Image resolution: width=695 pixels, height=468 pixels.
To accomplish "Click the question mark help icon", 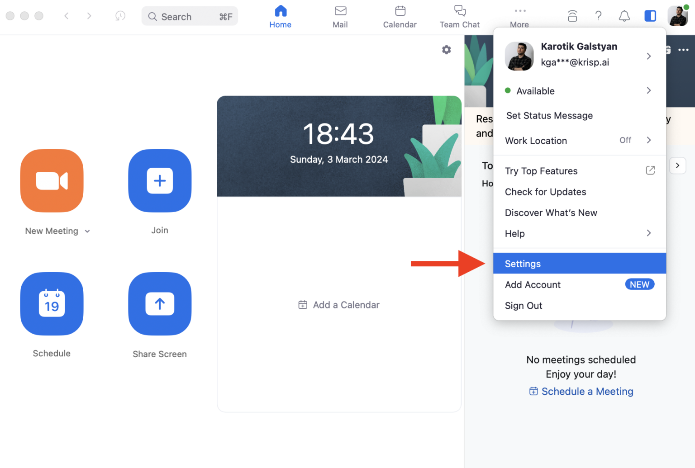I will point(598,16).
